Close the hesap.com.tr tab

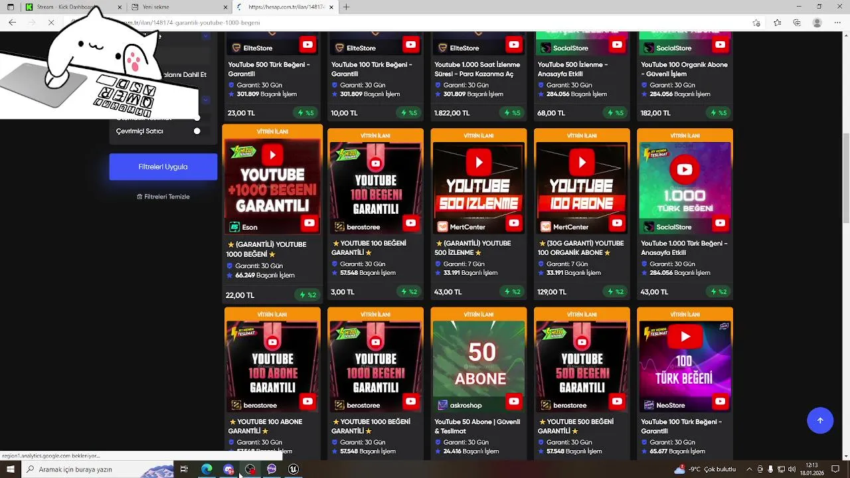click(x=331, y=7)
